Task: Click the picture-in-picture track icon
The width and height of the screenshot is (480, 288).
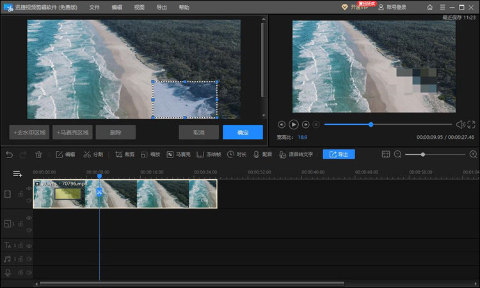Action: pyautogui.click(x=8, y=224)
